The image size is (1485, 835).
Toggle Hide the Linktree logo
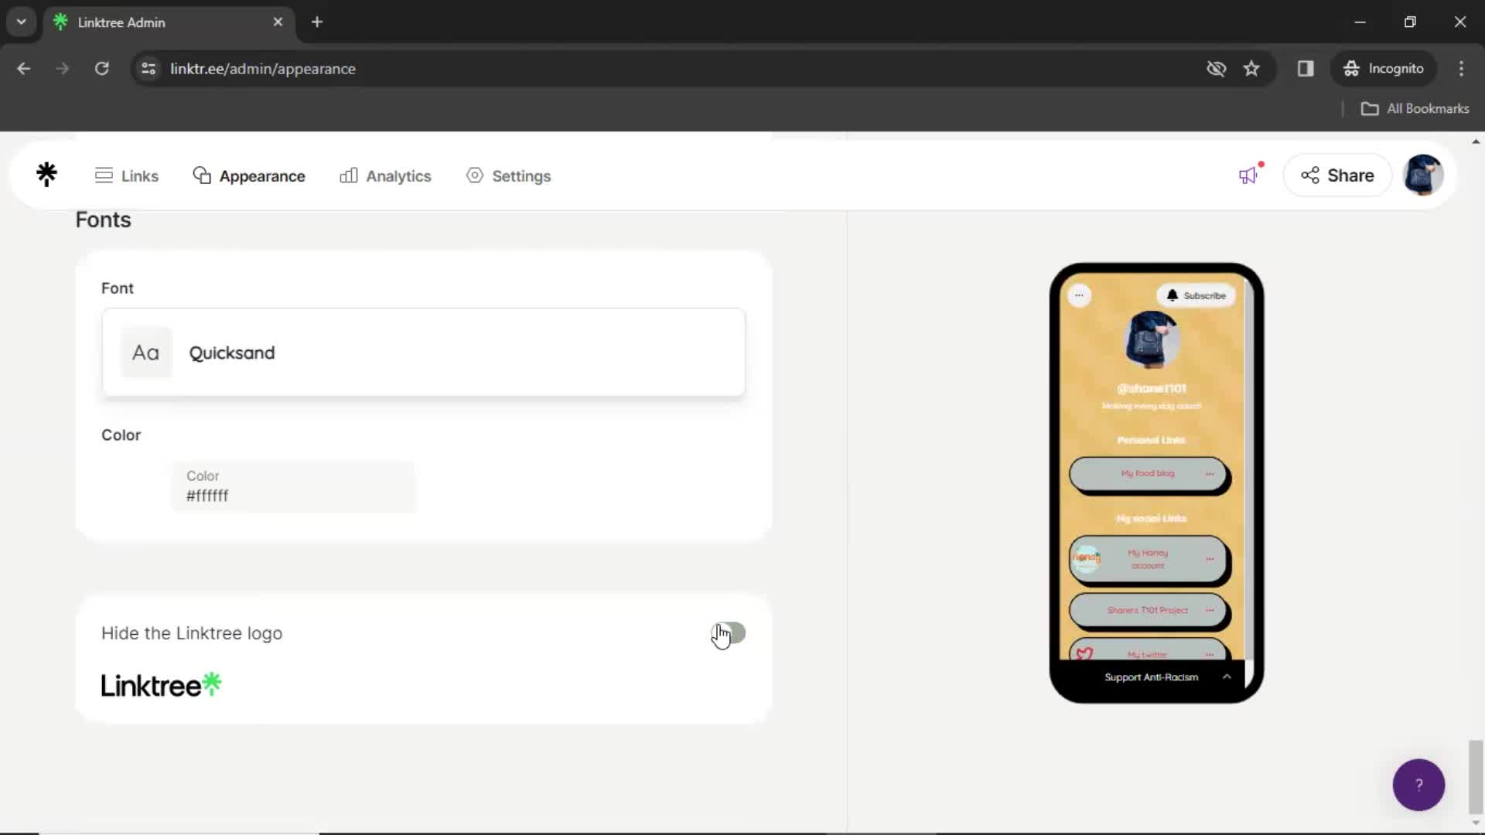(729, 632)
